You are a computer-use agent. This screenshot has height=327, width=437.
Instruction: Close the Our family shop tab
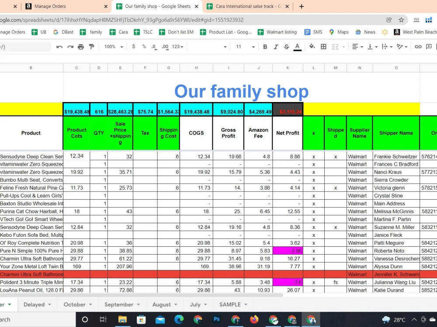point(197,7)
